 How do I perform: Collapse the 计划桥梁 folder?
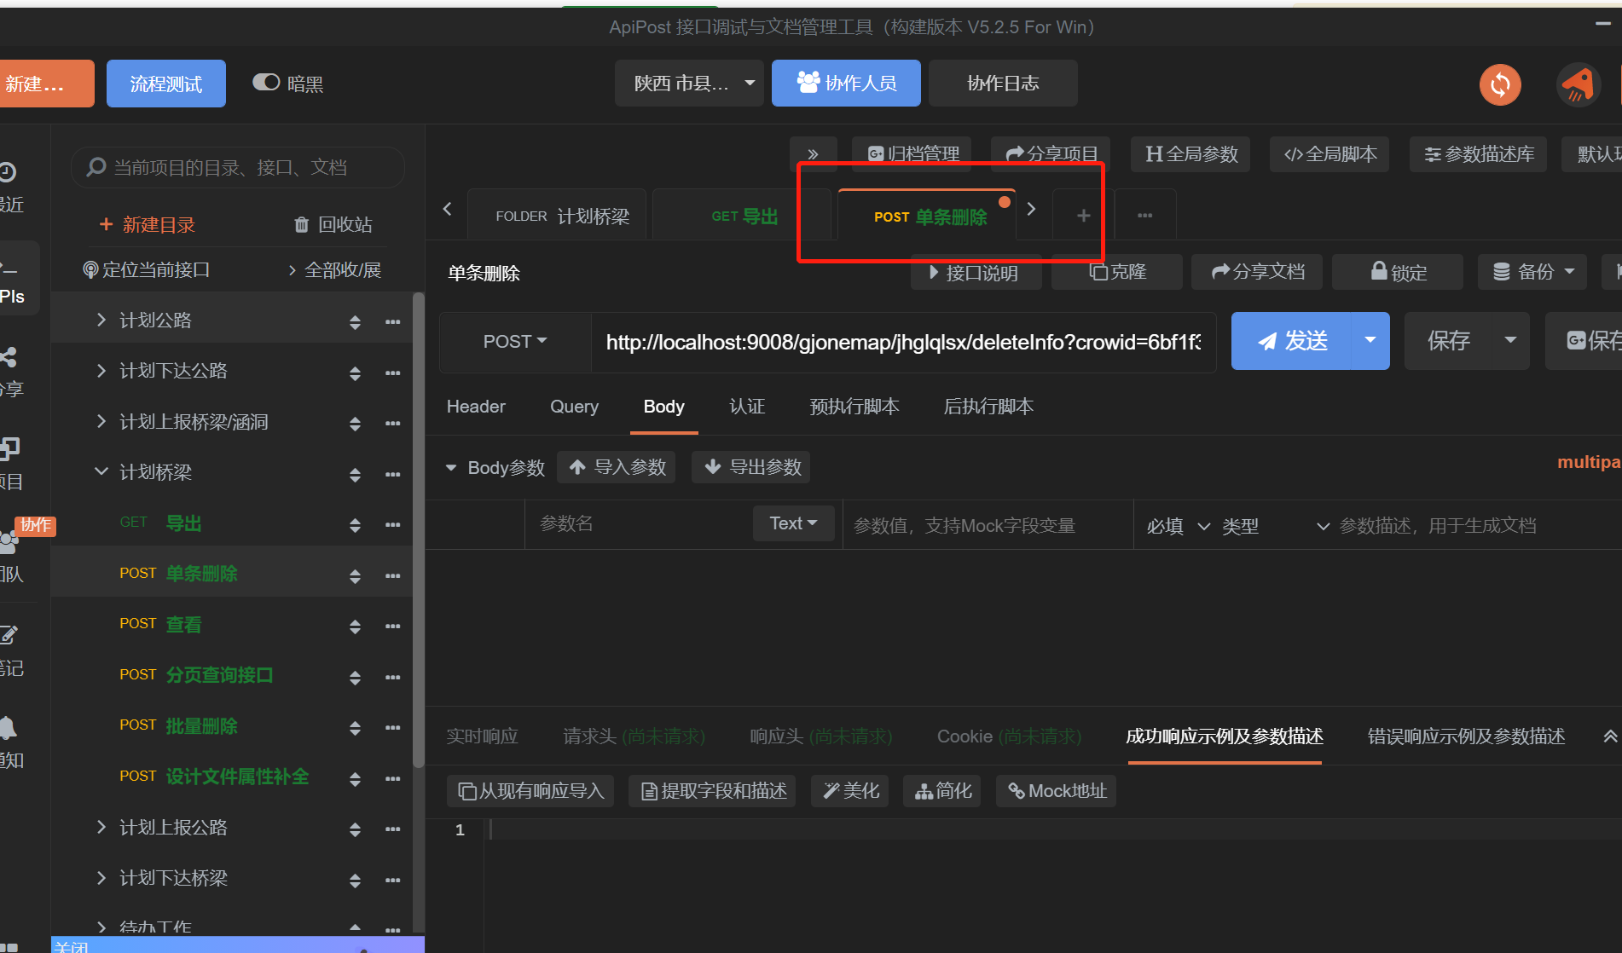click(101, 471)
